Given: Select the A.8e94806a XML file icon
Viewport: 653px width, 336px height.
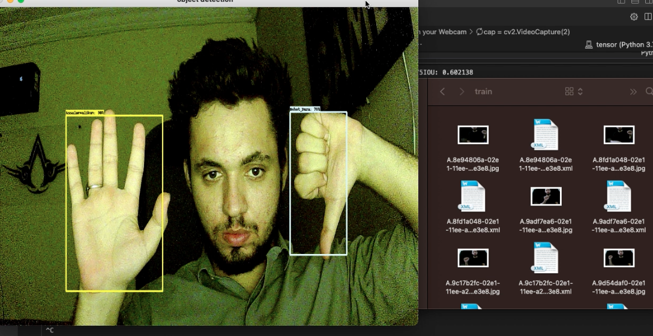Looking at the screenshot, I should tap(545, 135).
